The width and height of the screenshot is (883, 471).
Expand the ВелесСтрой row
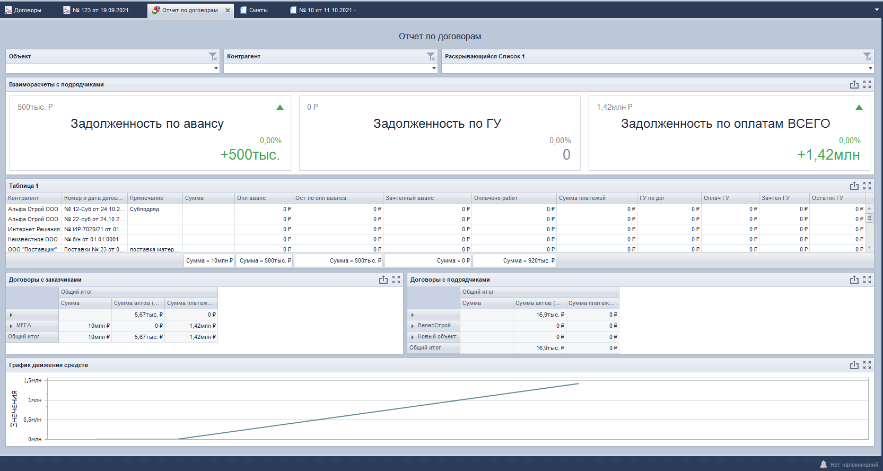click(413, 326)
